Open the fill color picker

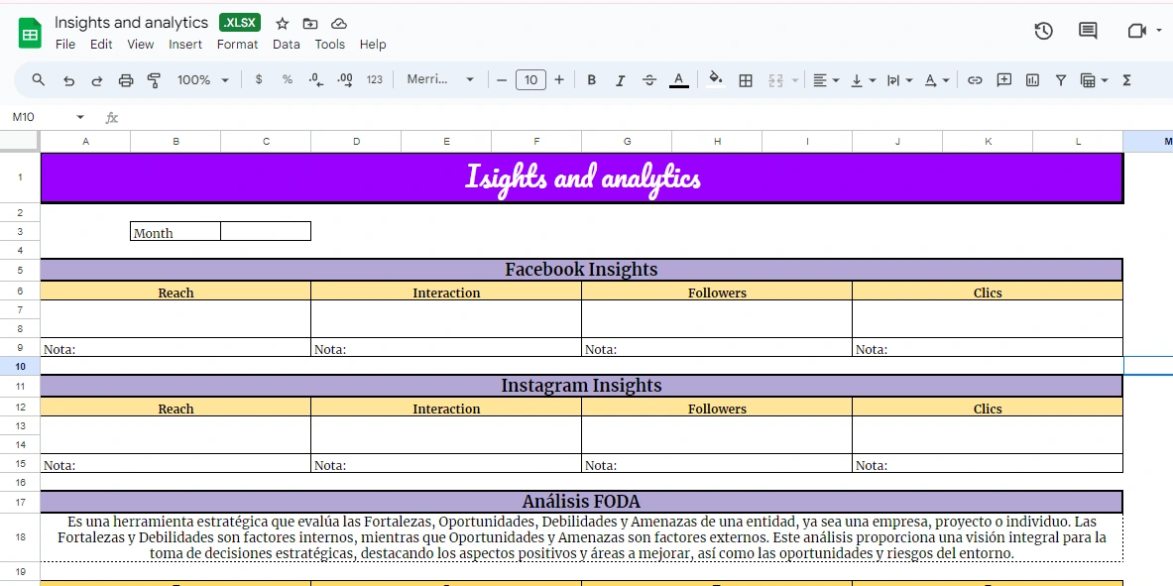point(715,80)
